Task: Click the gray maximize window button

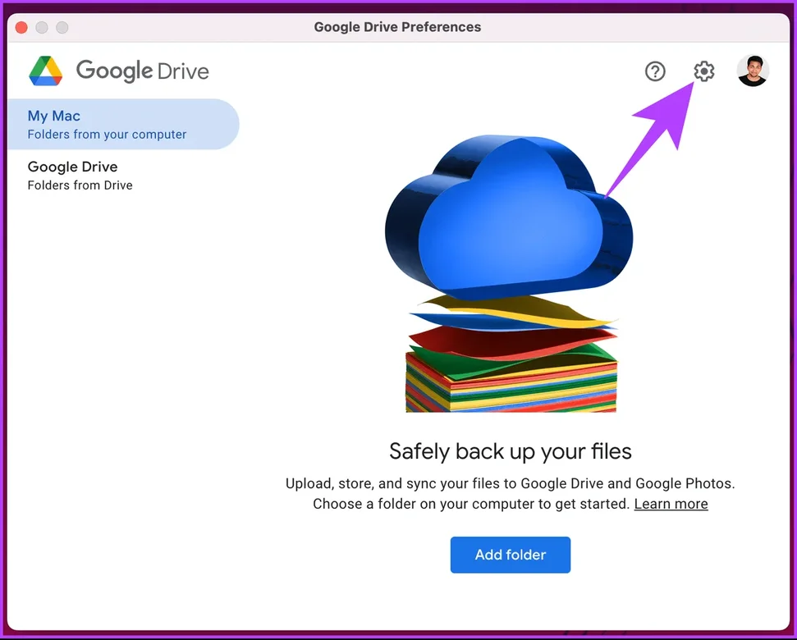Action: point(62,27)
